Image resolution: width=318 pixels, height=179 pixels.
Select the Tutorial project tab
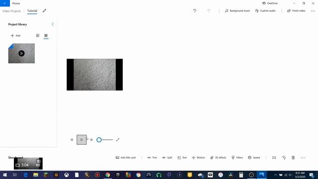pos(32,11)
